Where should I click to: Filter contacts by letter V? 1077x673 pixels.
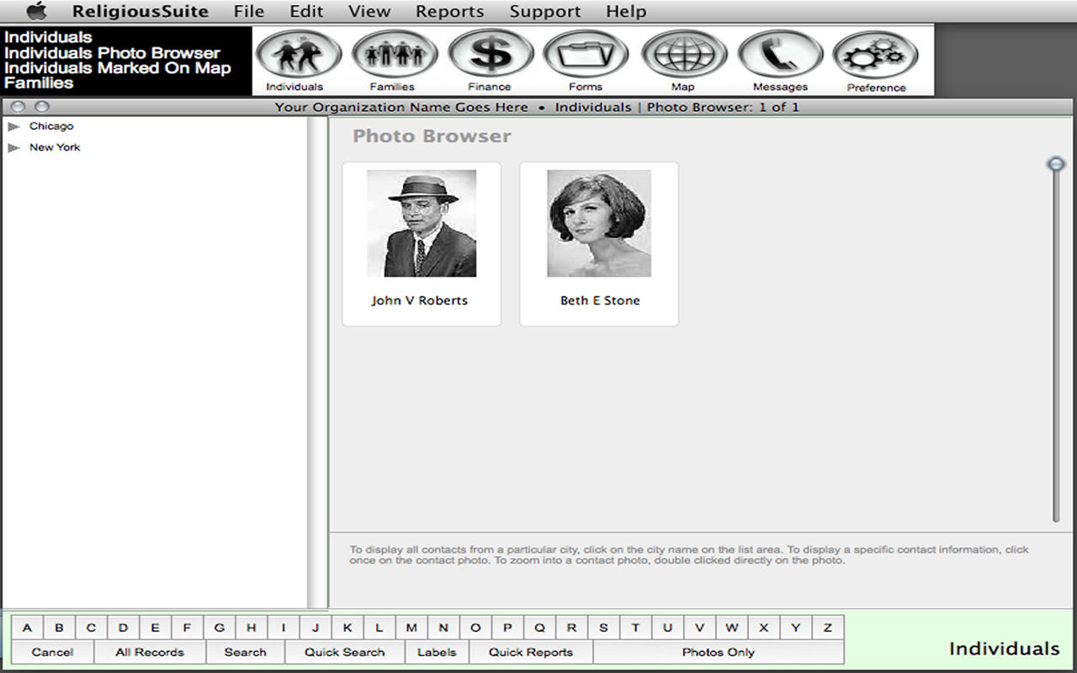tap(699, 628)
